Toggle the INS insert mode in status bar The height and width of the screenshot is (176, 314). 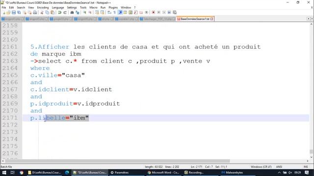pos(306,167)
